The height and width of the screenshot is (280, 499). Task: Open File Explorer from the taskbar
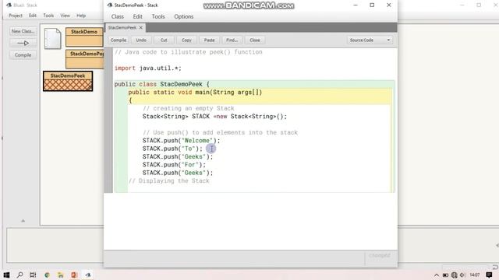pyautogui.click(x=61, y=275)
